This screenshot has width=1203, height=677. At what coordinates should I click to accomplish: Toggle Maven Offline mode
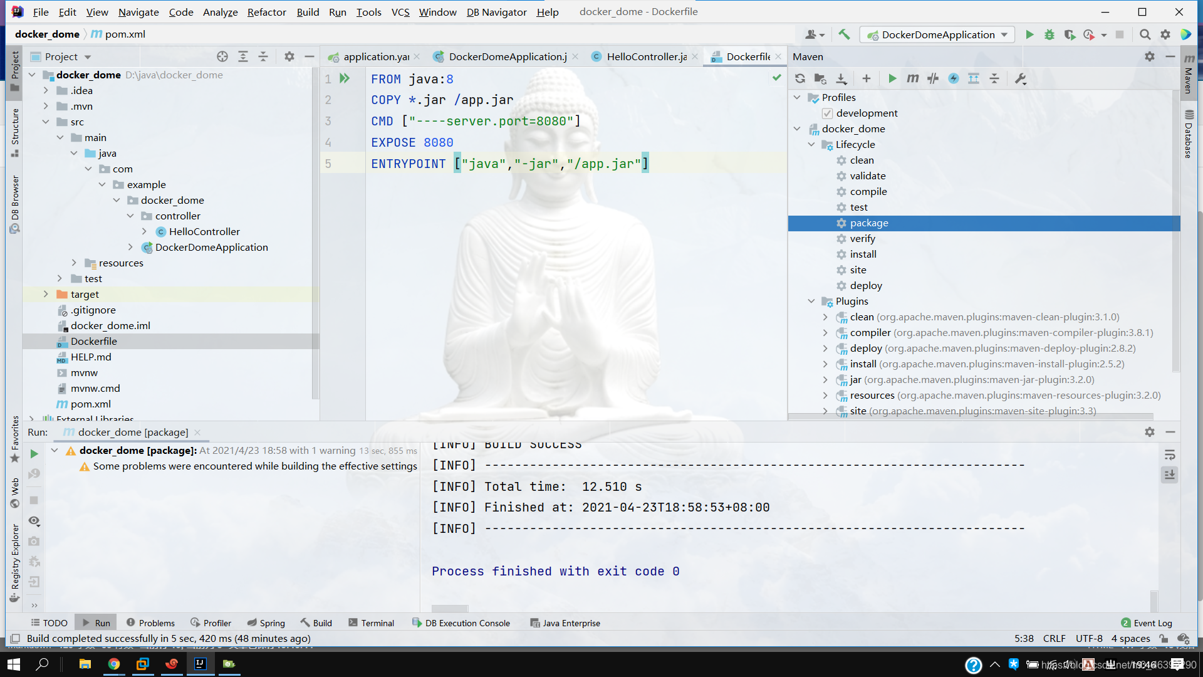pyautogui.click(x=933, y=78)
